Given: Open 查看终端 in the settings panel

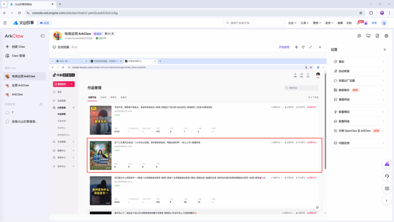Looking at the screenshot, I should coord(359,100).
